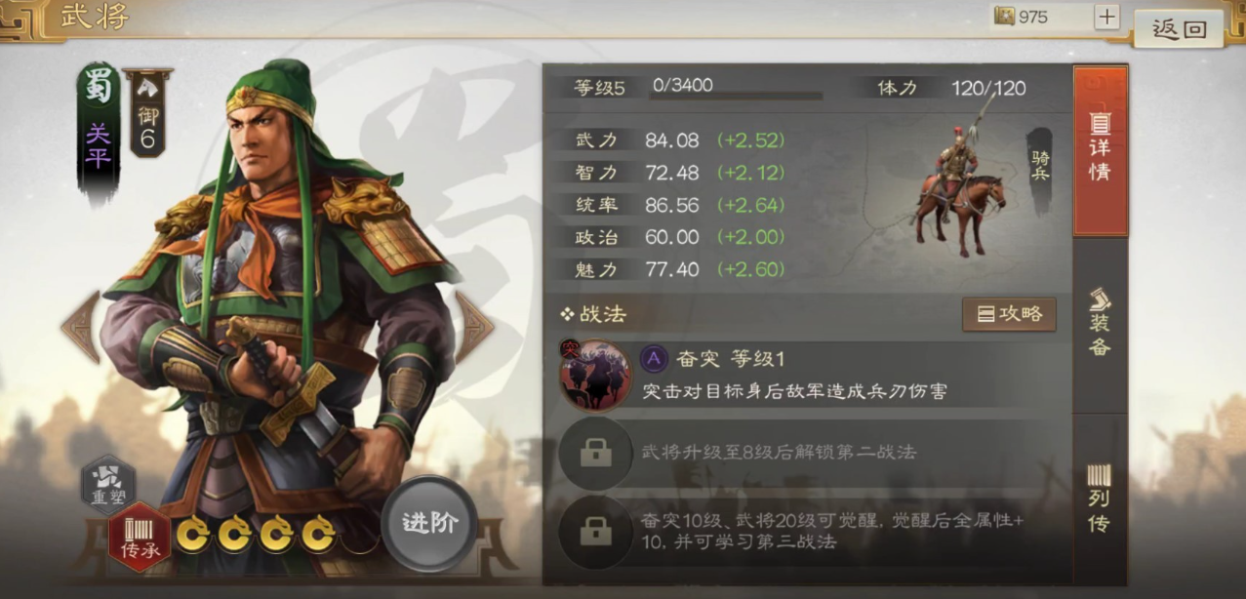Screen dimensions: 1246x599
Task: Select the first locked skill slot
Action: point(594,452)
